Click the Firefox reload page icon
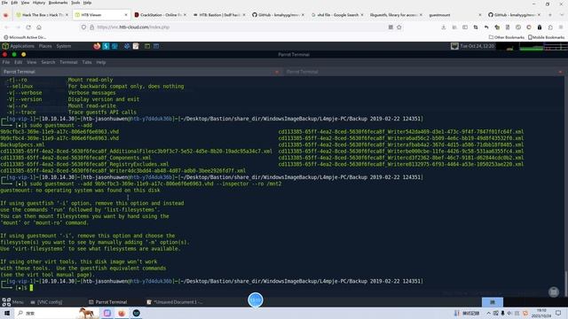This screenshot has height=319, width=568. point(28,27)
